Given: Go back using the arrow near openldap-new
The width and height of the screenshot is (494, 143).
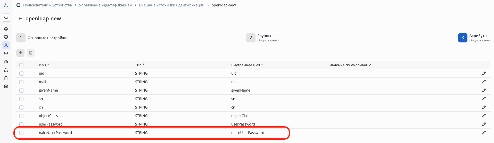Looking at the screenshot, I should tap(20, 19).
